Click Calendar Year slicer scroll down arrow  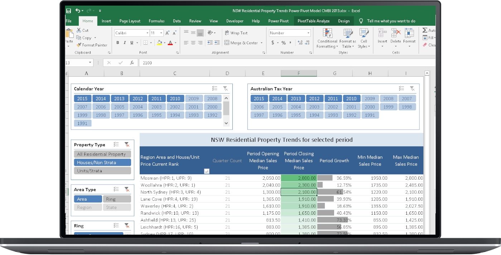[x=226, y=123]
